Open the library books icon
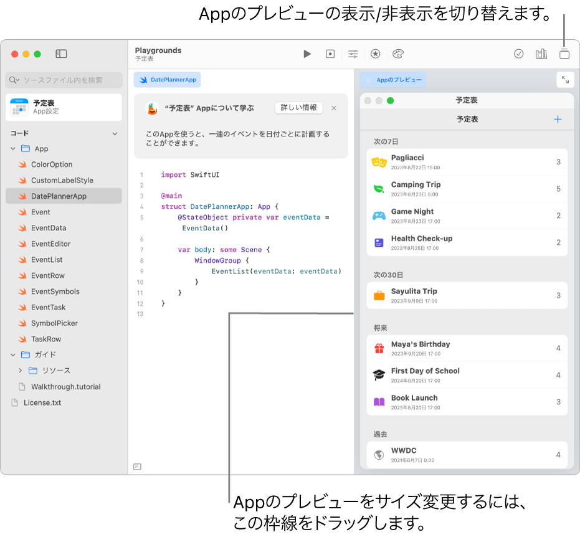Image resolution: width=580 pixels, height=537 pixels. point(541,54)
